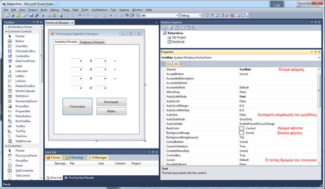Start debugging with the green play icon
This screenshot has height=189, width=325.
(x=111, y=16)
